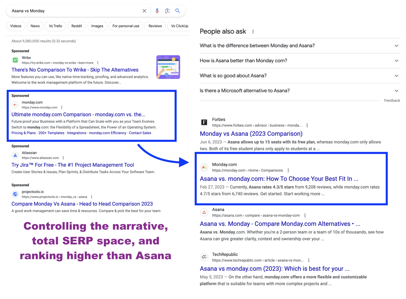Open 'Asana vs. monday.com: How To Choose' result

click(279, 179)
